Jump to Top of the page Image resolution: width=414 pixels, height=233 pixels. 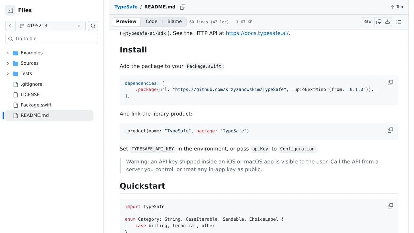tap(397, 7)
